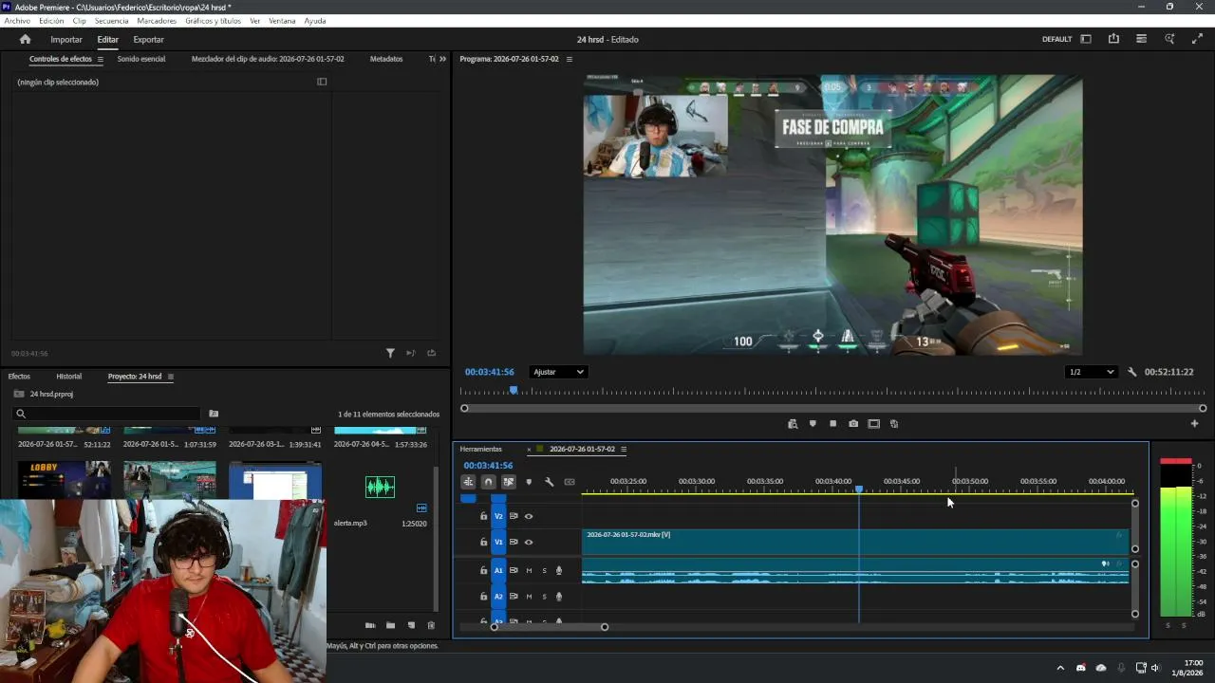Hide track V1 output with the eye
The height and width of the screenshot is (683, 1215).
pyautogui.click(x=529, y=542)
